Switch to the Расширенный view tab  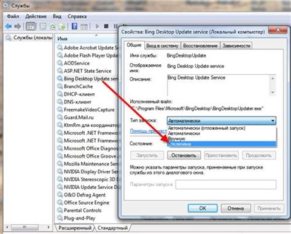tap(75, 228)
